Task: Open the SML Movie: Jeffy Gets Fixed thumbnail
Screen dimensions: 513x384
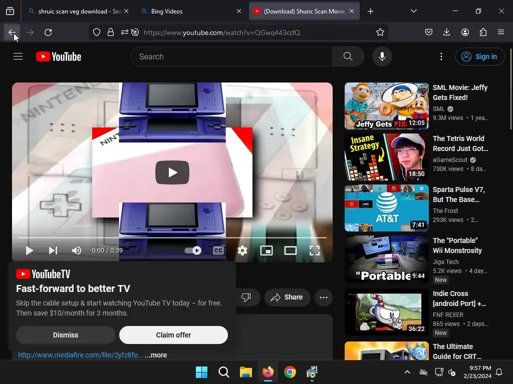Action: click(386, 106)
